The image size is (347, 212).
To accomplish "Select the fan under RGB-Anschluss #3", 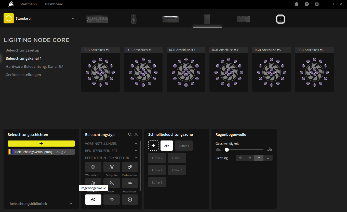I will [x=186, y=72].
